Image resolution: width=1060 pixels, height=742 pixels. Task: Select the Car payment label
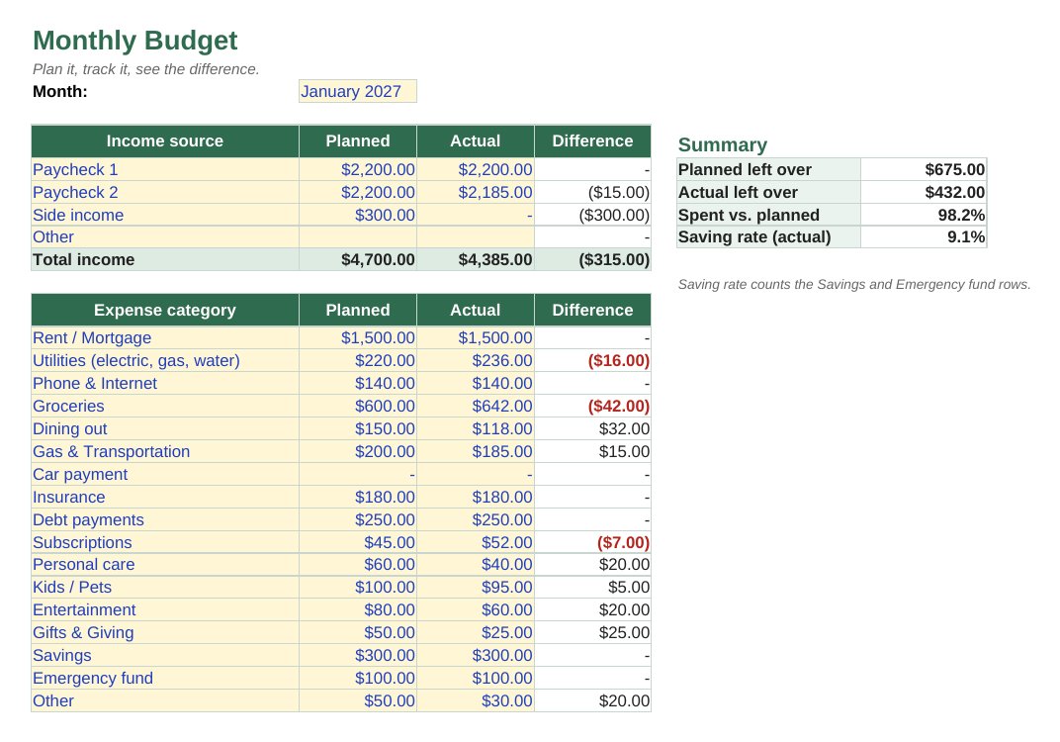[x=165, y=474]
